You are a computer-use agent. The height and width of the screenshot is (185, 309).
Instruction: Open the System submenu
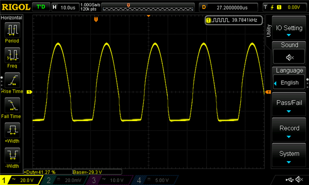tap(289, 156)
